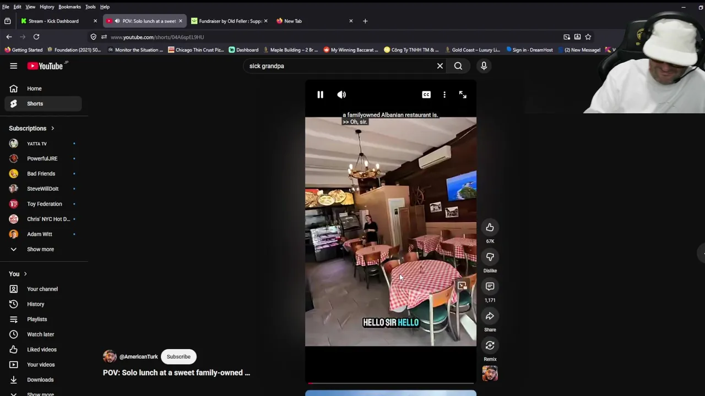Click the search magnifier button

coord(458,66)
